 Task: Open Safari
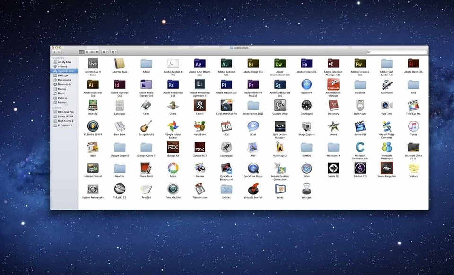pyautogui.click(x=306, y=167)
